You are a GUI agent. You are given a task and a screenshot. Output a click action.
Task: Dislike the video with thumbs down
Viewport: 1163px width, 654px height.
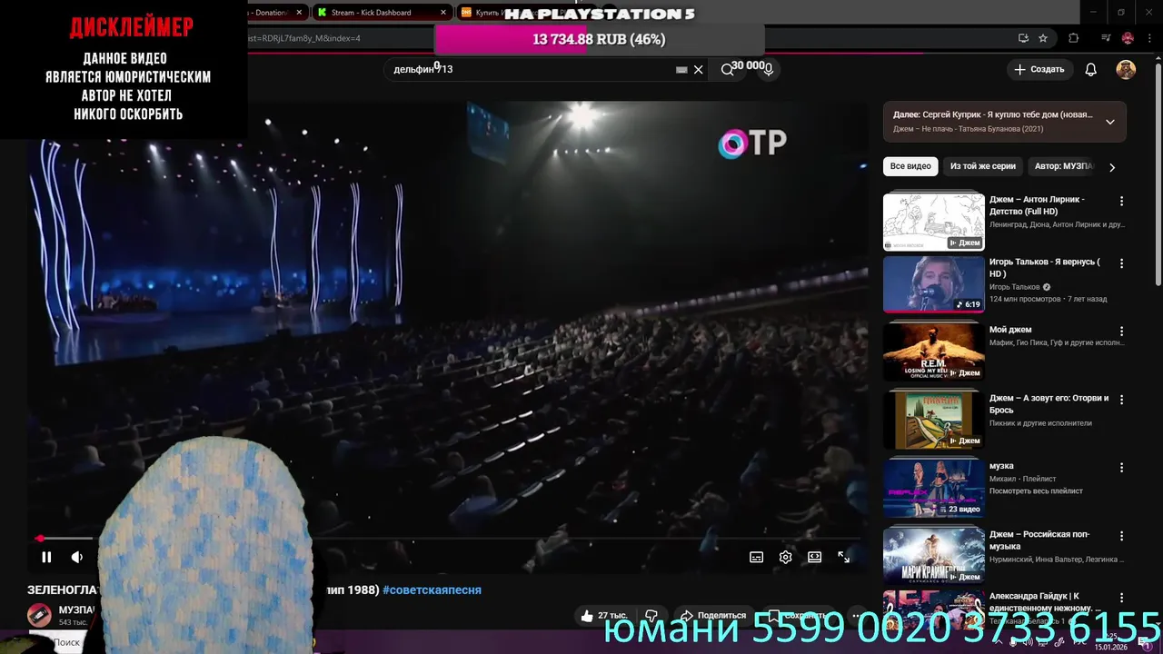coord(651,616)
